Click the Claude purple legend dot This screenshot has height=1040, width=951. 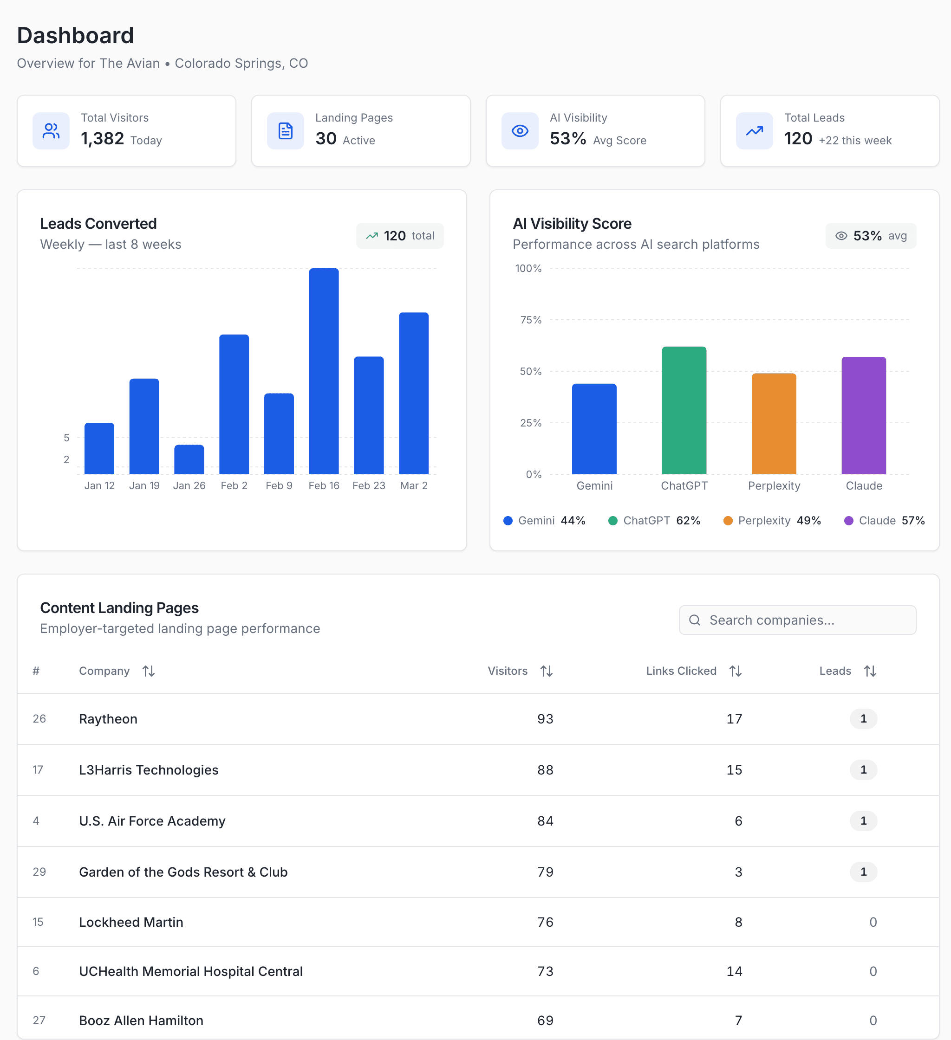[x=849, y=521]
